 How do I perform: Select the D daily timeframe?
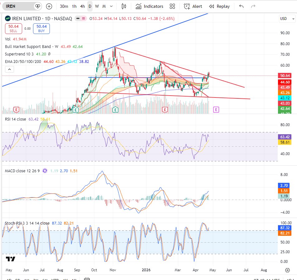[x=90, y=6]
